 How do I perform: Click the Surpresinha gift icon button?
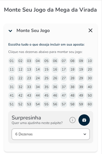(x=84, y=120)
